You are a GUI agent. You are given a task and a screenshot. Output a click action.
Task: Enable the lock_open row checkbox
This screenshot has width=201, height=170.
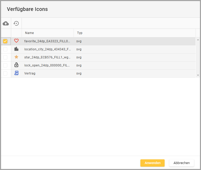coord(5,65)
